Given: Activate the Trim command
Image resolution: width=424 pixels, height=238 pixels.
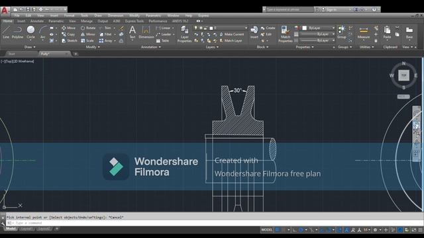Looking at the screenshot, I should 105,28.
